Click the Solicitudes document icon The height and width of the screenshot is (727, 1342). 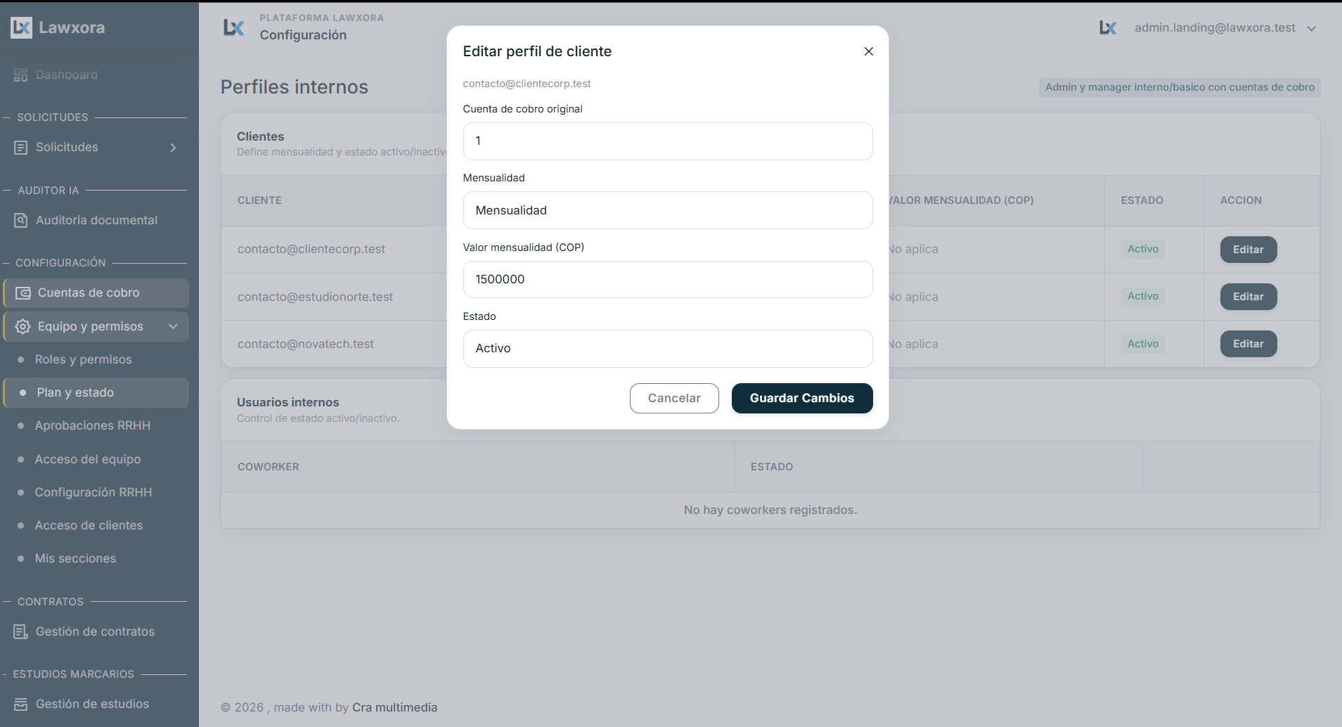pyautogui.click(x=21, y=148)
